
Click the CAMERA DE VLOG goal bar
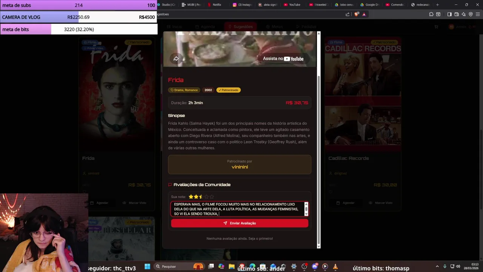click(79, 17)
